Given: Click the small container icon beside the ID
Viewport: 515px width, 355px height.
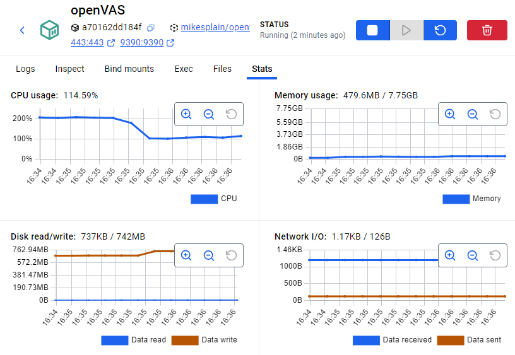Looking at the screenshot, I should click(x=75, y=28).
